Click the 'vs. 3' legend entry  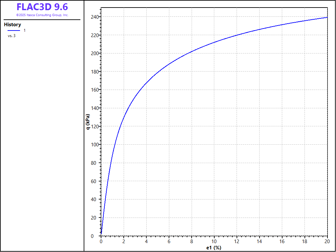pos(11,36)
